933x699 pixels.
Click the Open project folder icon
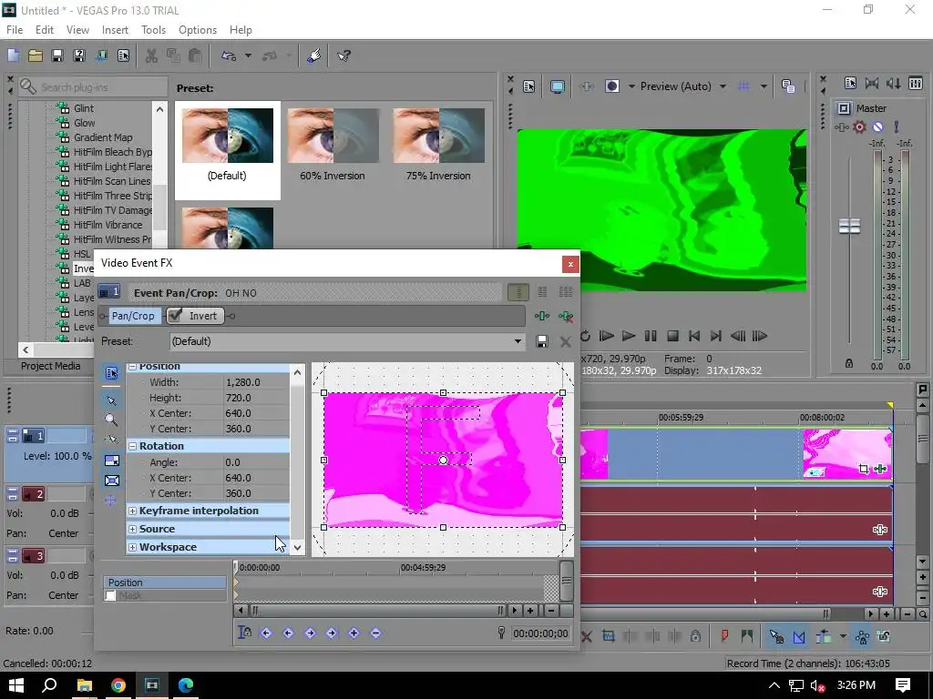pos(36,56)
